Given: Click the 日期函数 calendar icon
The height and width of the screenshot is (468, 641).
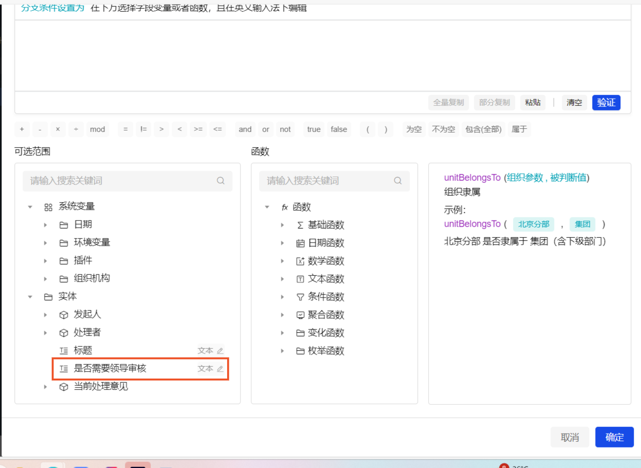Looking at the screenshot, I should (300, 244).
